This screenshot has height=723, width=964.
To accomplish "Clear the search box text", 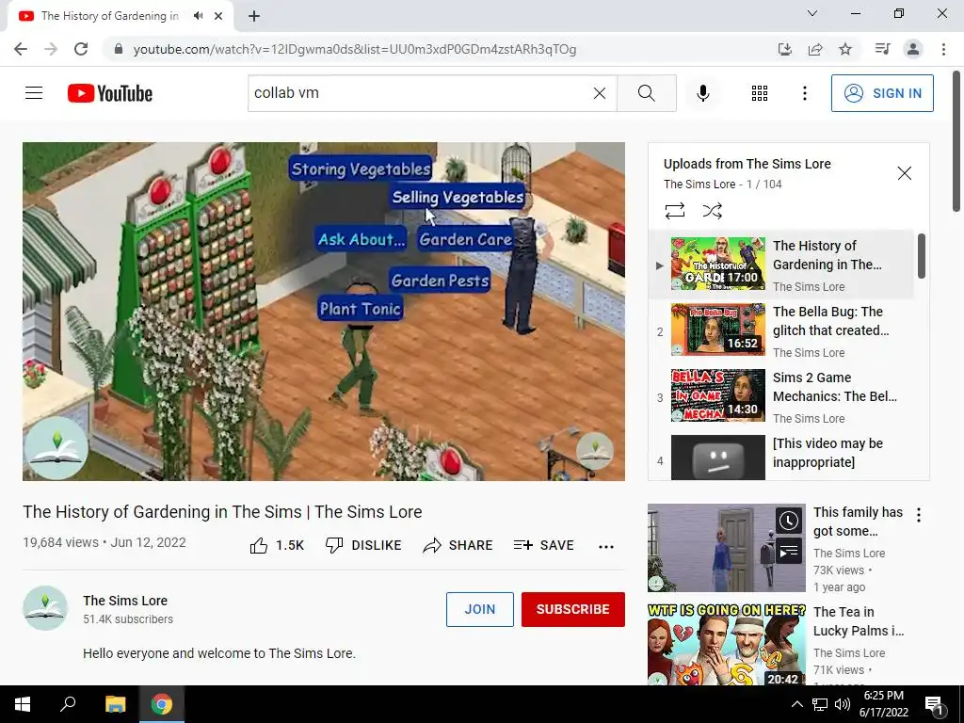I will coord(600,93).
